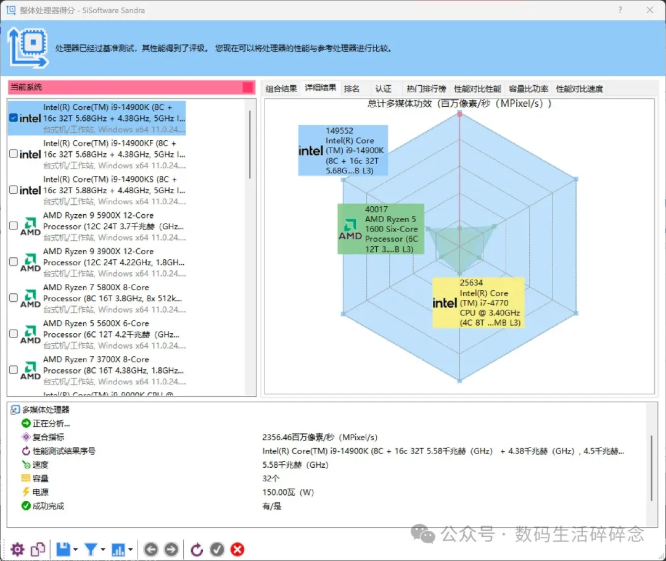666x561 pixels.
Task: Click the help question mark in title bar
Action: (620, 10)
